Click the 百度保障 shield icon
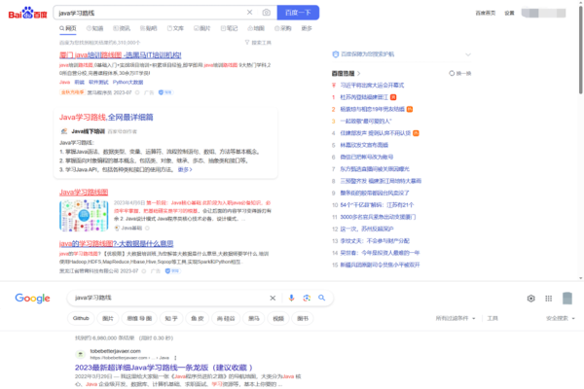584x389 pixels. point(335,54)
